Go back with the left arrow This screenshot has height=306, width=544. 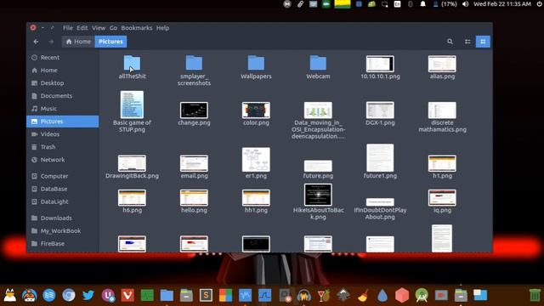tap(36, 42)
